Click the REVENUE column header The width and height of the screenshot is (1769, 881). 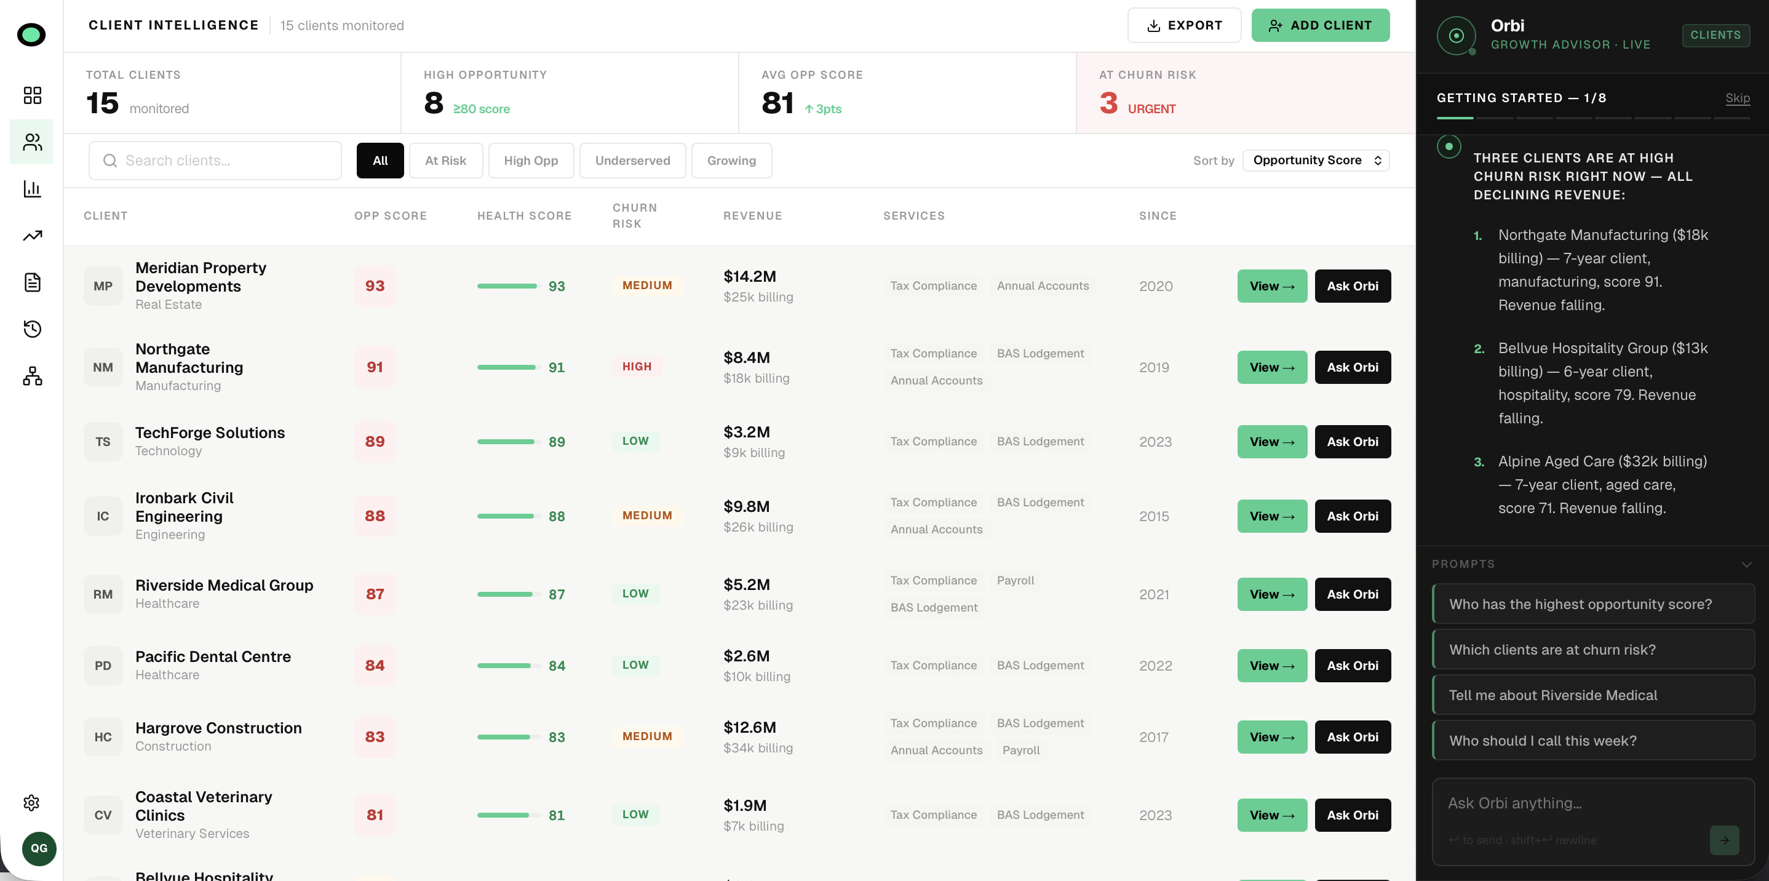[753, 215]
